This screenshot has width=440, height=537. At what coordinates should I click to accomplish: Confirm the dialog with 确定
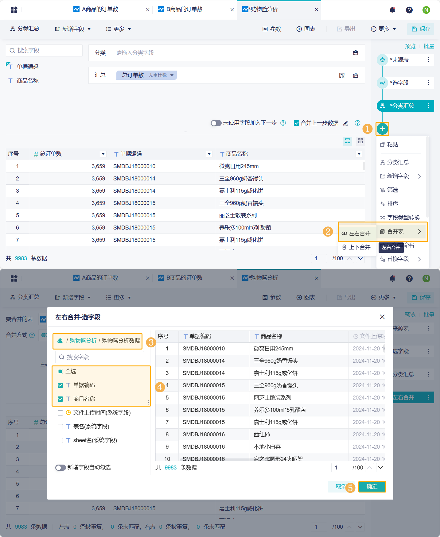coord(372,487)
